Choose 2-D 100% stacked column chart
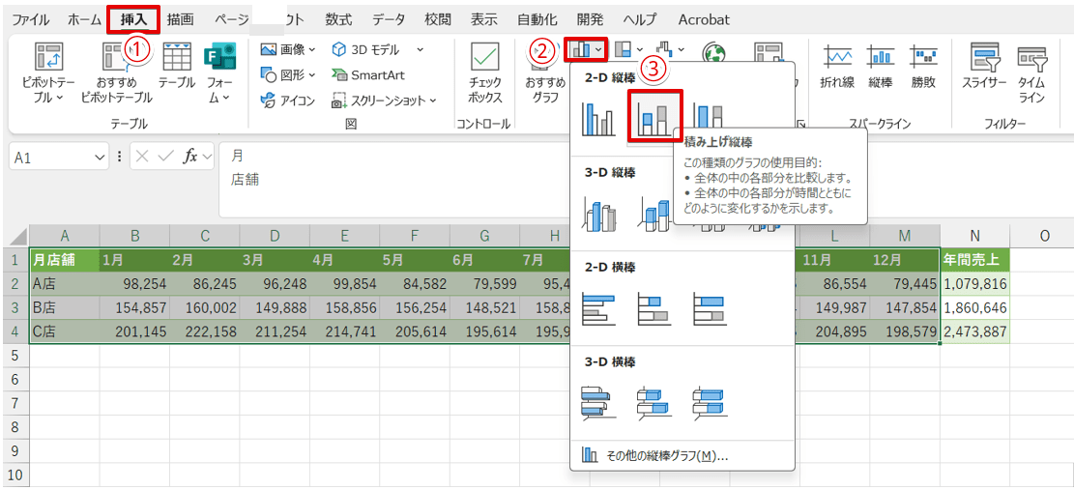Viewport: 1074px width, 490px height. click(709, 118)
